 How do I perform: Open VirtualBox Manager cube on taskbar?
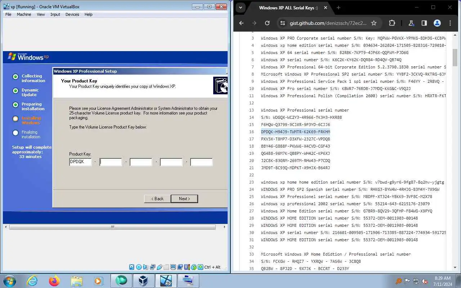tap(143, 280)
